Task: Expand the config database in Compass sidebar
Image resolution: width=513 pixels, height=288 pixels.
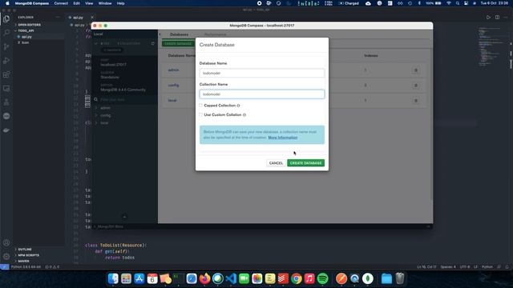Action: pyautogui.click(x=96, y=115)
